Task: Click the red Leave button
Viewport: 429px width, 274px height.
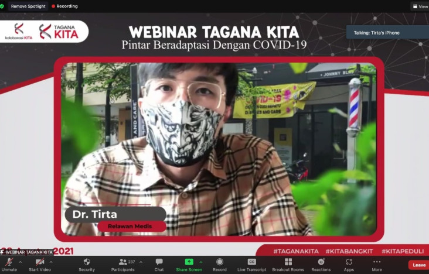Action: point(419,265)
